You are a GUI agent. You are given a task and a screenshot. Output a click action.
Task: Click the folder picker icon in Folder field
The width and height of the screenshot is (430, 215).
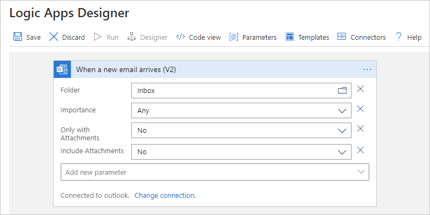tap(342, 90)
